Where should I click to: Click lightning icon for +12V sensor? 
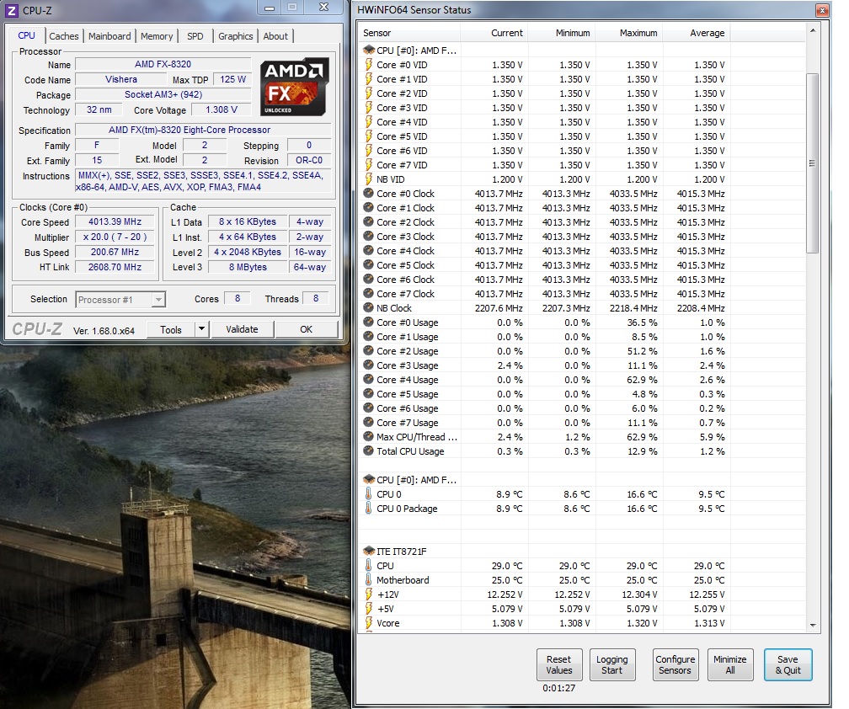[369, 594]
